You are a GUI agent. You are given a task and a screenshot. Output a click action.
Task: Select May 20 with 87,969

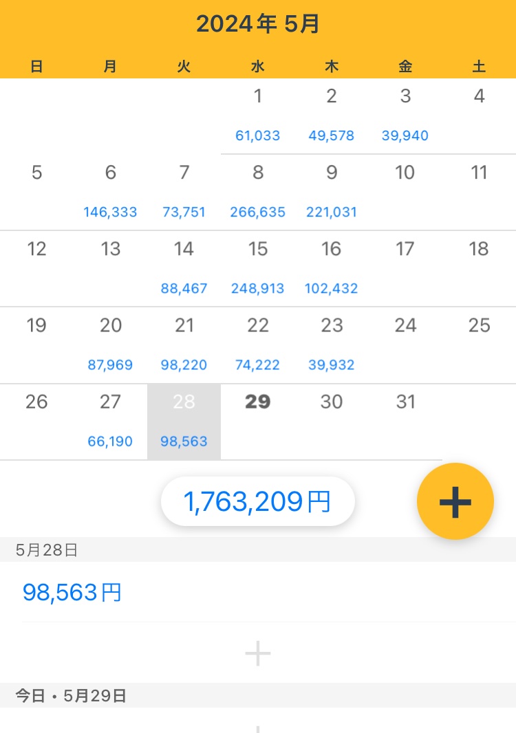coord(110,345)
